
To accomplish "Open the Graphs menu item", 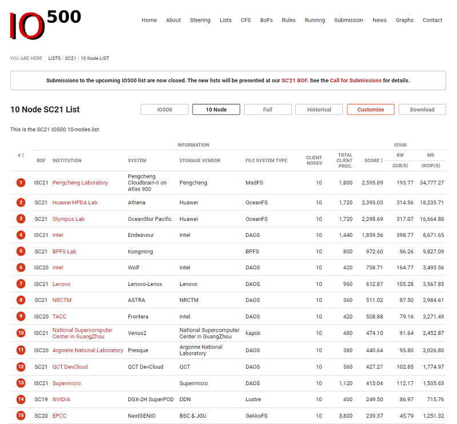I will click(404, 20).
